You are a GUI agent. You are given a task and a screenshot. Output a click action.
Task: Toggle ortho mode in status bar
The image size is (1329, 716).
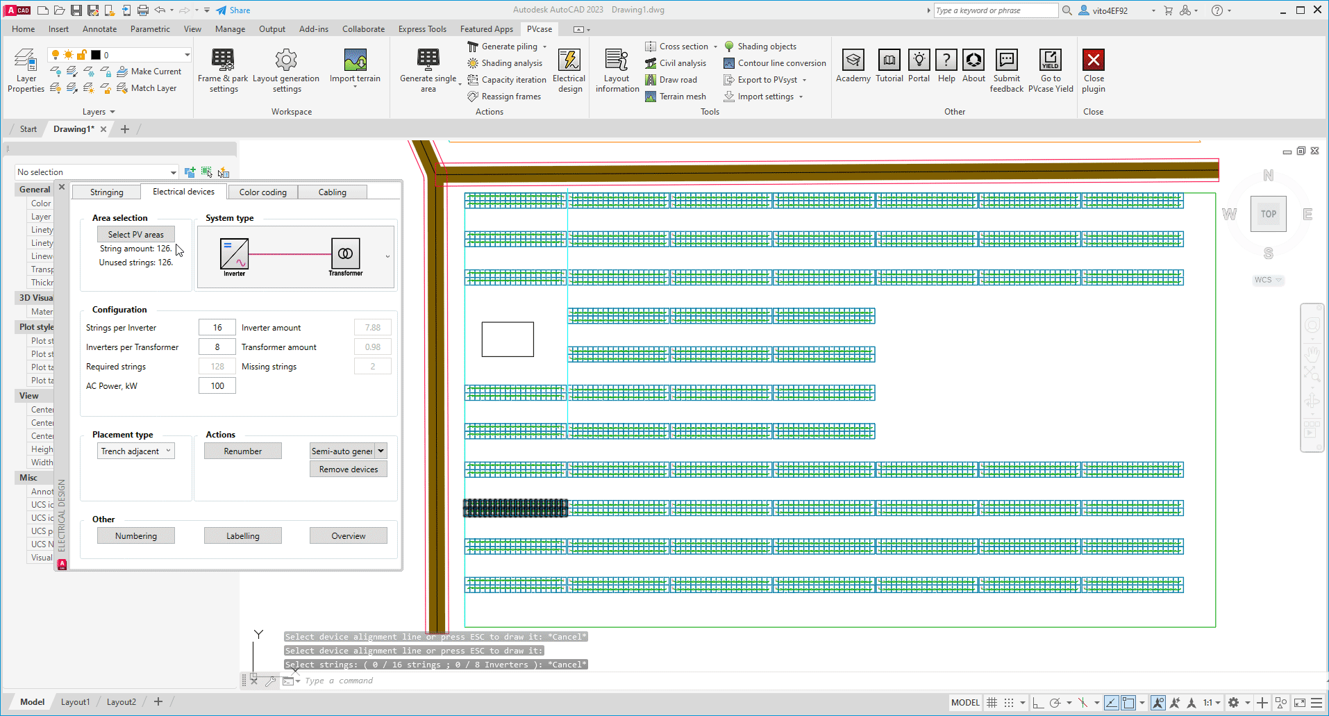click(1038, 703)
